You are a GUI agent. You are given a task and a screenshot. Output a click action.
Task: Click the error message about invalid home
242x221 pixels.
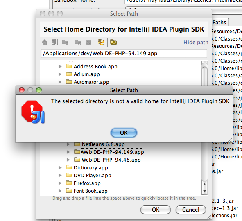pos(140,101)
